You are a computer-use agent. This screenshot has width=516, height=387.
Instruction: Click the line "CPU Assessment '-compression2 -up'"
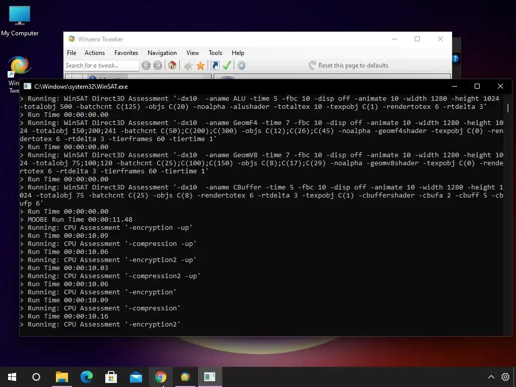click(133, 276)
